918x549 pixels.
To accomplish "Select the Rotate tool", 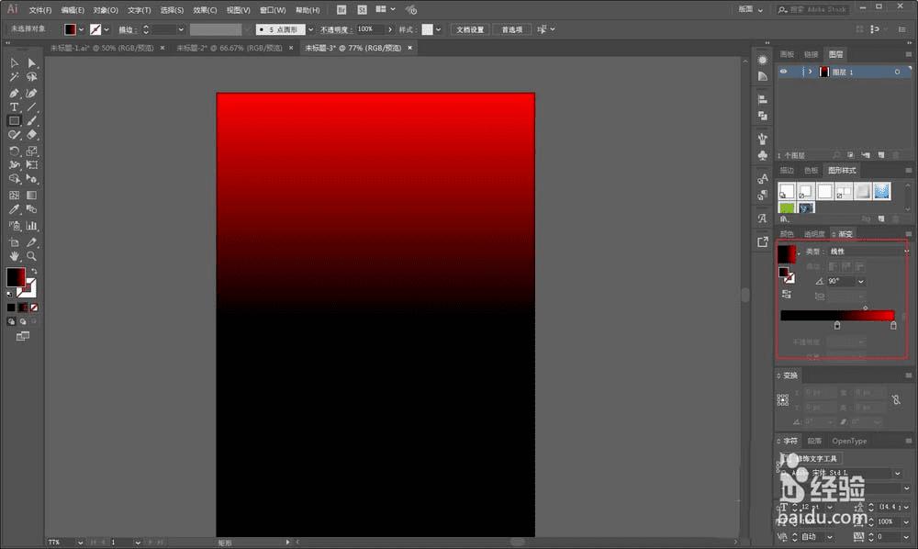I will click(x=14, y=151).
